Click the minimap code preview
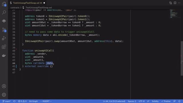 [x=174, y=14]
